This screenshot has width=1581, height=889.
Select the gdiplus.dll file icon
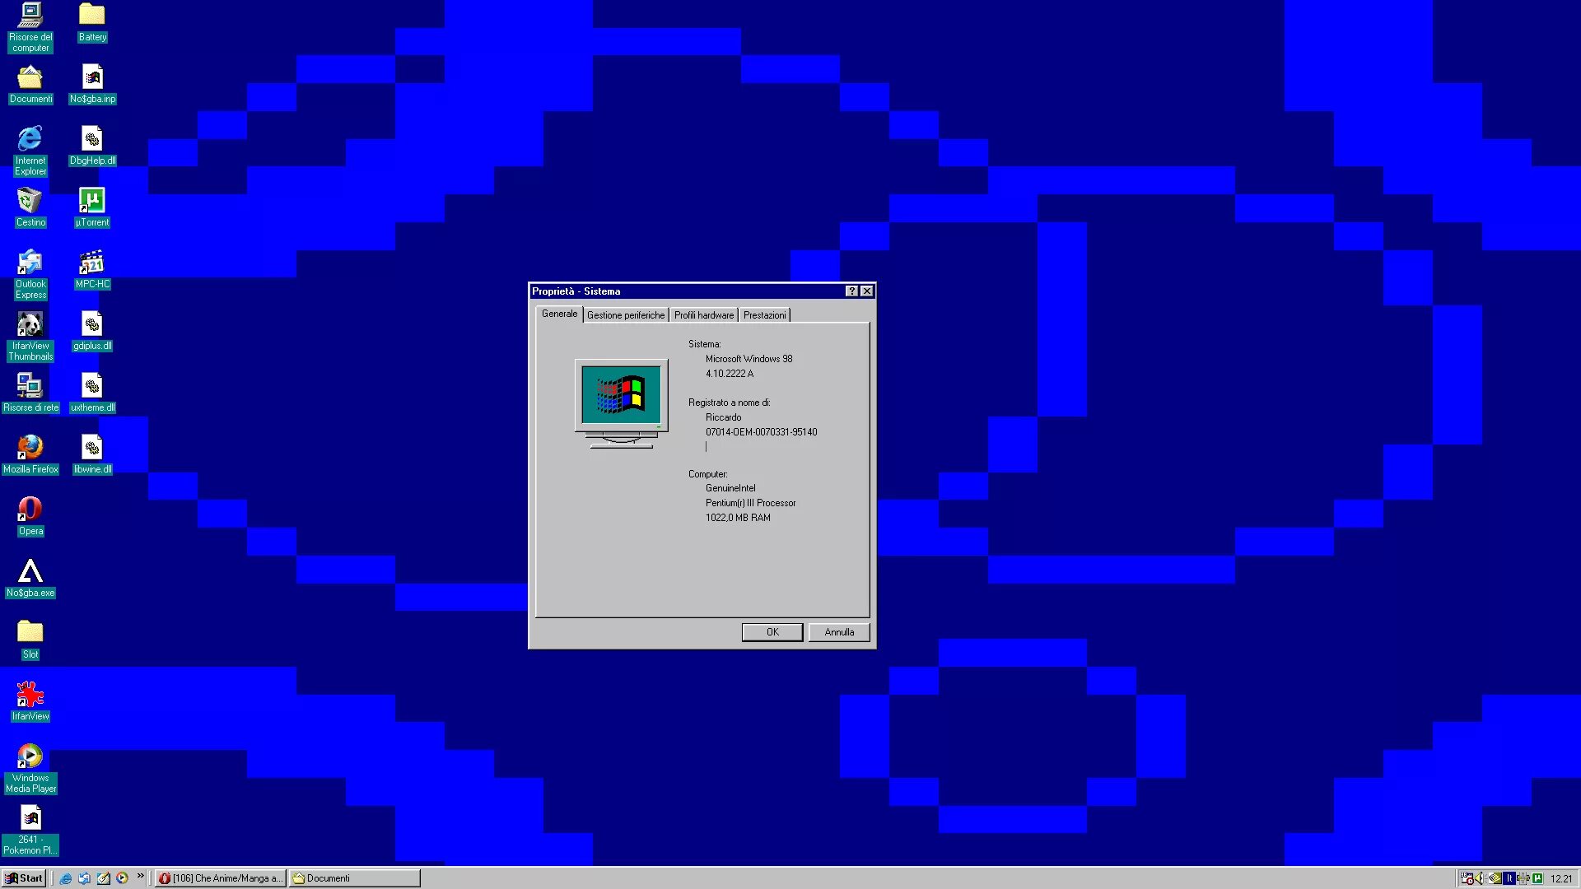click(92, 331)
